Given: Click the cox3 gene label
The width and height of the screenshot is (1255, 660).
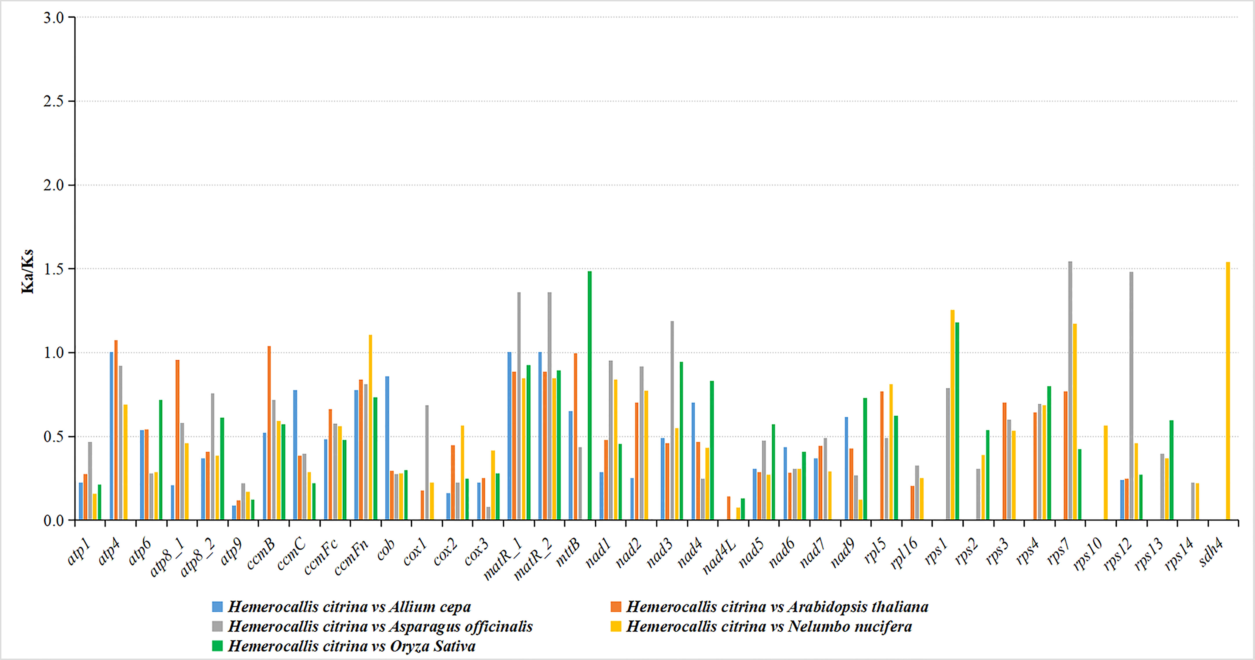Looking at the screenshot, I should [476, 552].
